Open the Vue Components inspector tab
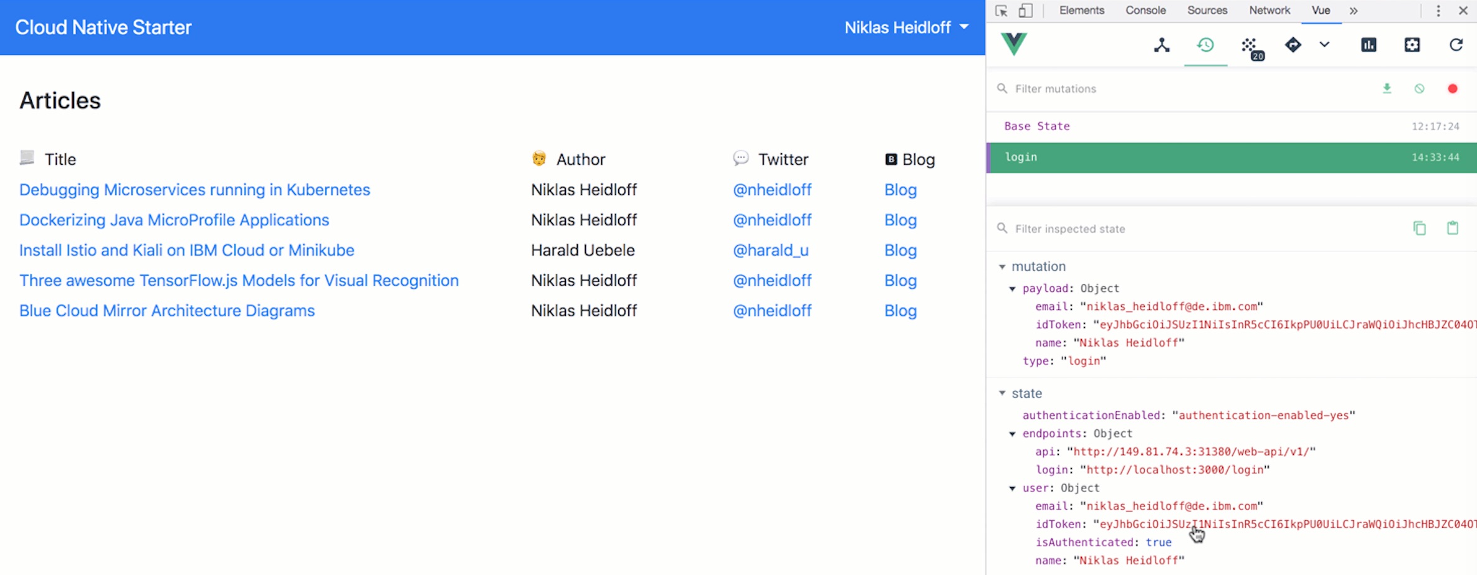 [1162, 45]
